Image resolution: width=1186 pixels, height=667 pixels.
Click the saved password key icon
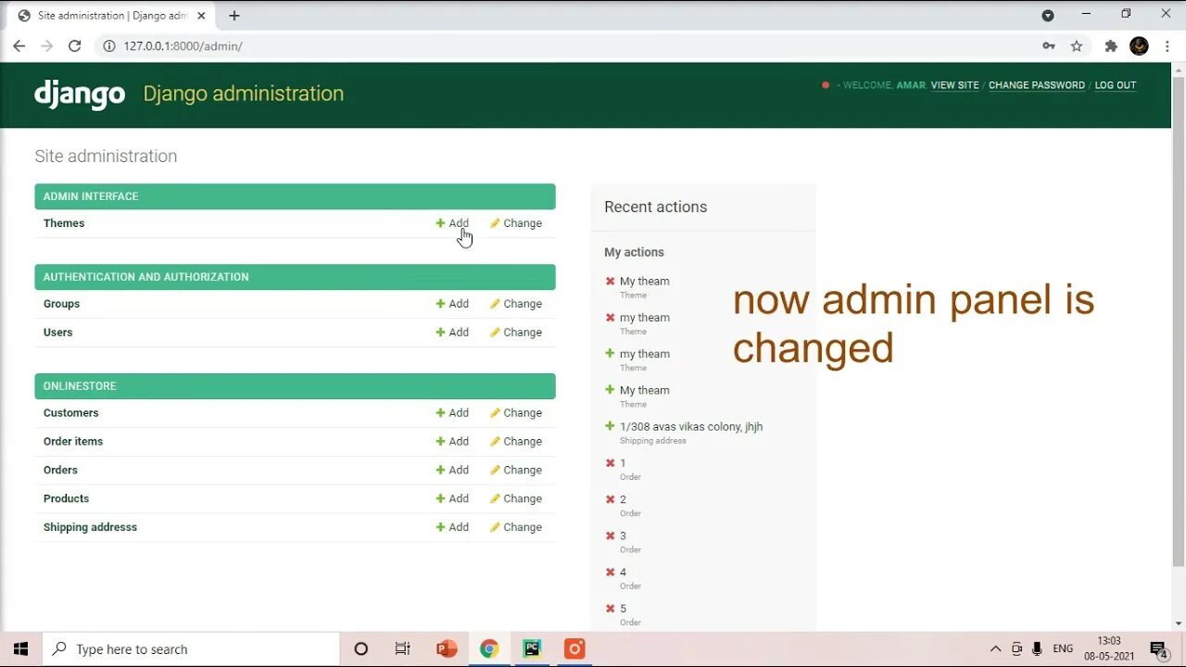pyautogui.click(x=1048, y=45)
